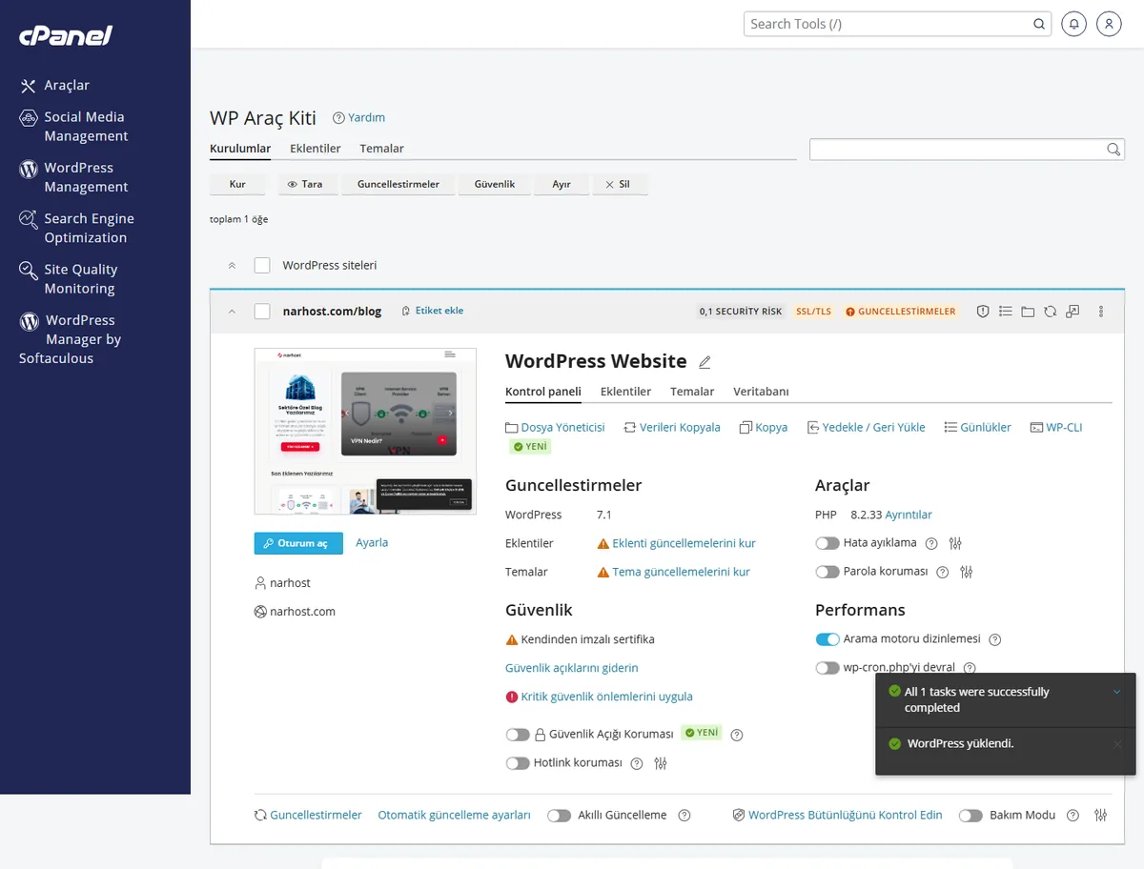
Task: Open WordPress Manager by Softaculous
Action: (71, 339)
